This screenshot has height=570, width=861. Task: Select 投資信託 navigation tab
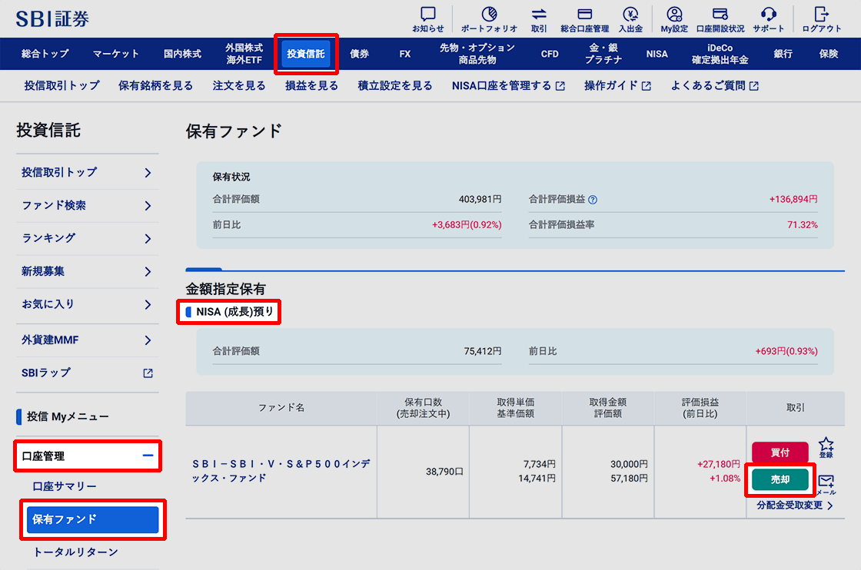pyautogui.click(x=306, y=54)
